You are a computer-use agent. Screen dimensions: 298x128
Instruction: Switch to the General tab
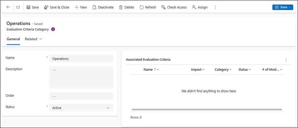(x=13, y=39)
